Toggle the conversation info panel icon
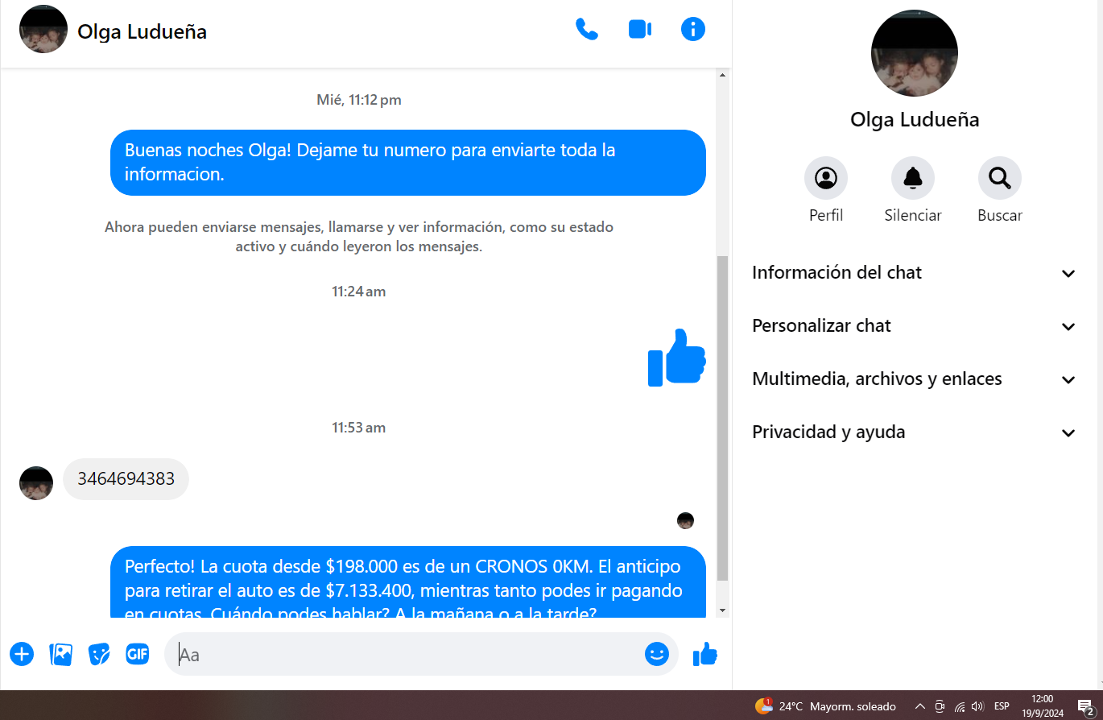The height and width of the screenshot is (720, 1103). [692, 30]
